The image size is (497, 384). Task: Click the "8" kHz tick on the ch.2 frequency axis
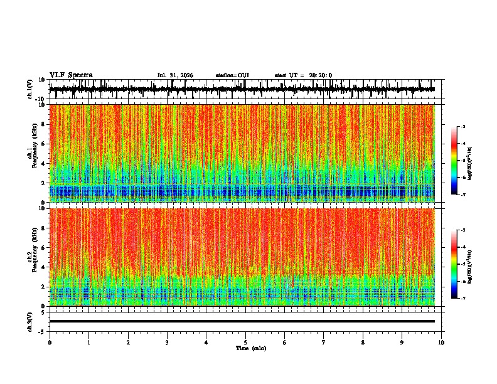pos(44,228)
